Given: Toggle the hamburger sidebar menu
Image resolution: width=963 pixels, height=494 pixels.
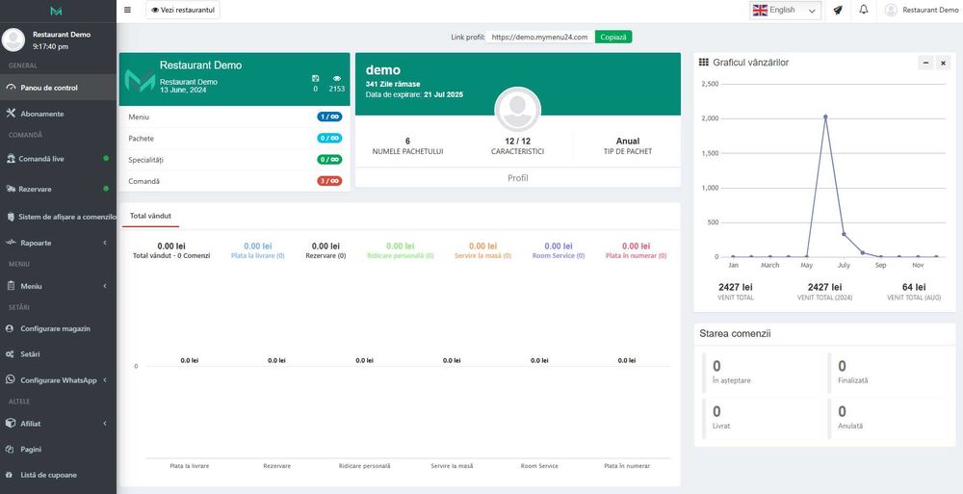Looking at the screenshot, I should tap(127, 10).
